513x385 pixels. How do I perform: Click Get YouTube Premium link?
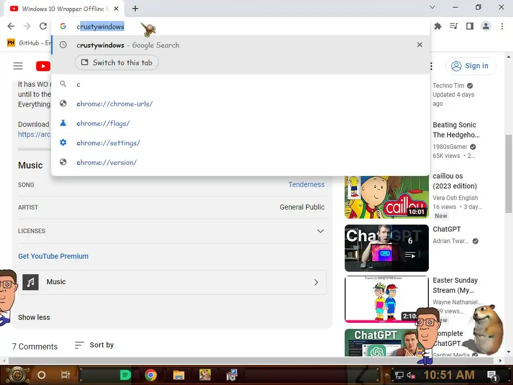click(53, 256)
